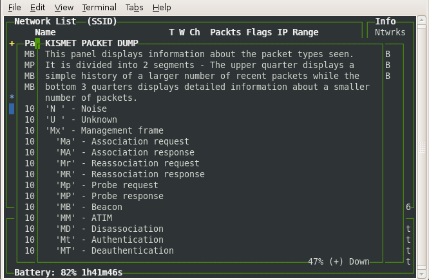Click the 'MR' - Reassociation response line
Image resolution: width=429 pixels, height=280 pixels.
(x=130, y=174)
